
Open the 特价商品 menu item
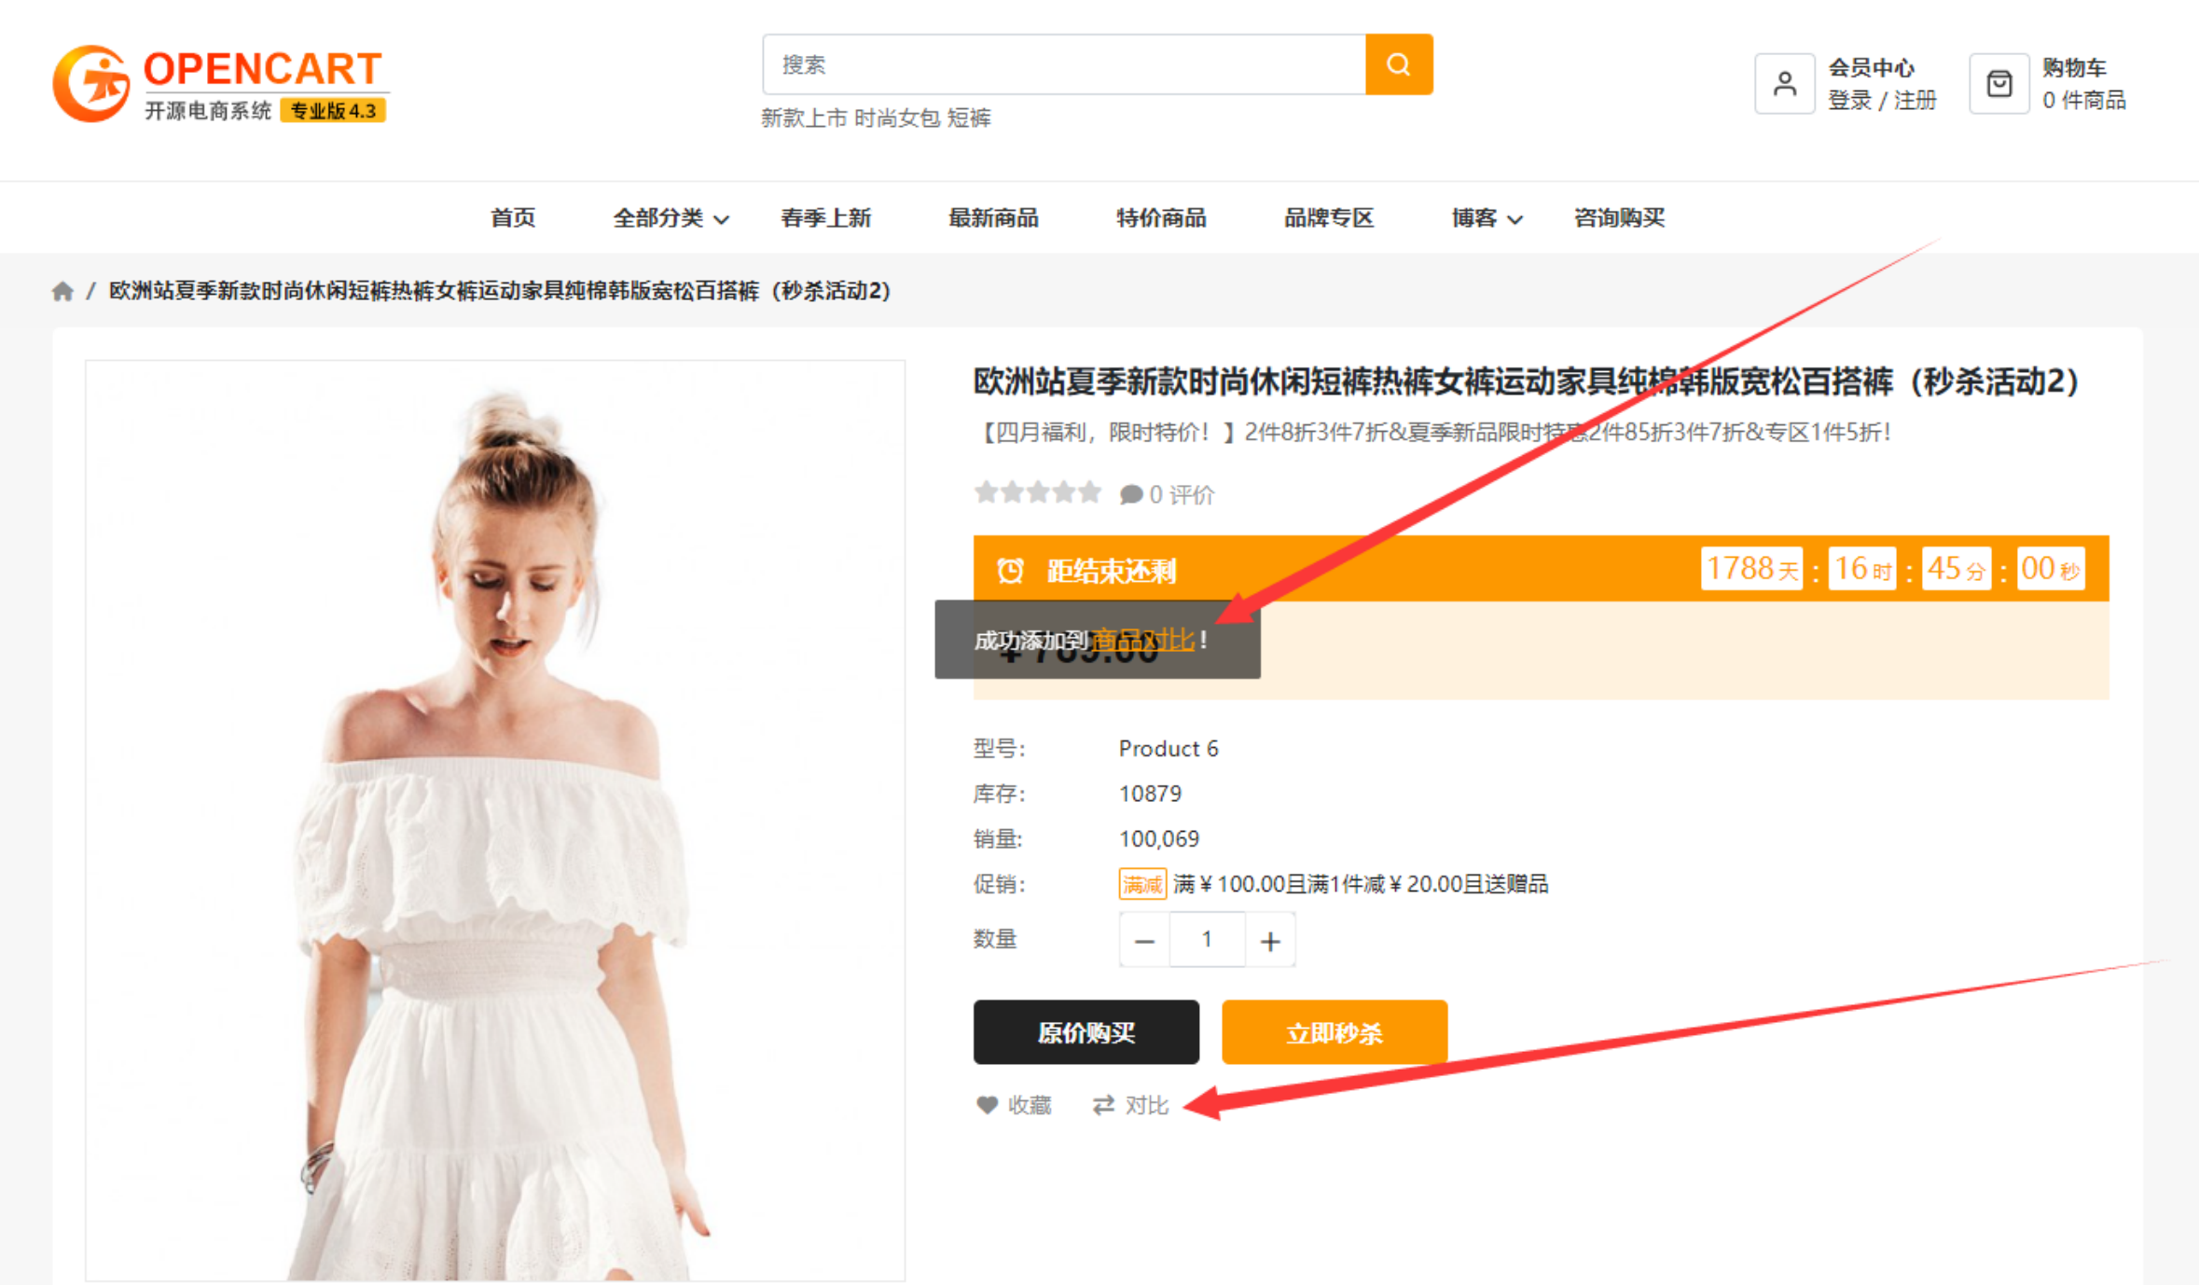click(1161, 218)
